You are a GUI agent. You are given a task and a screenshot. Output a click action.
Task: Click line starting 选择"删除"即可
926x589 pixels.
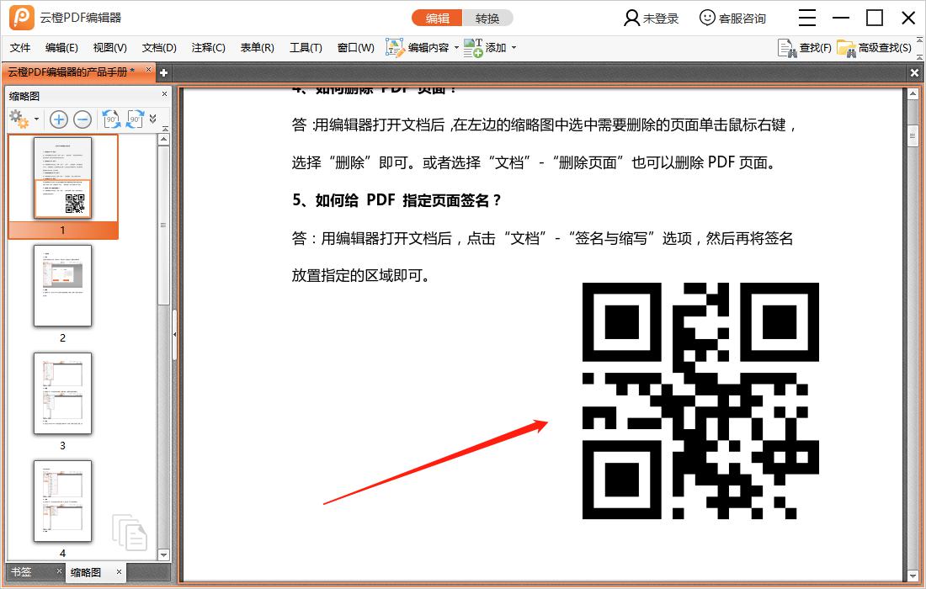coord(534,162)
